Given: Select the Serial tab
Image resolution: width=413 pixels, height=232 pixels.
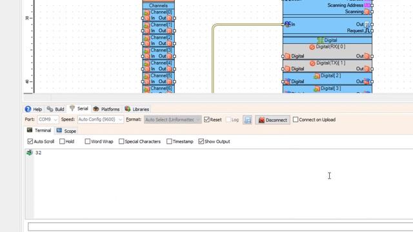Looking at the screenshot, I should (79, 108).
